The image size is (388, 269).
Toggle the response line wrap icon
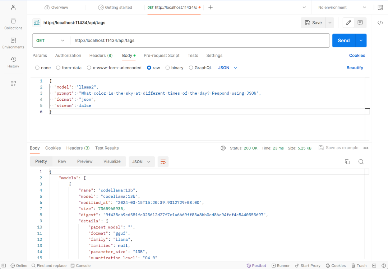click(x=163, y=162)
